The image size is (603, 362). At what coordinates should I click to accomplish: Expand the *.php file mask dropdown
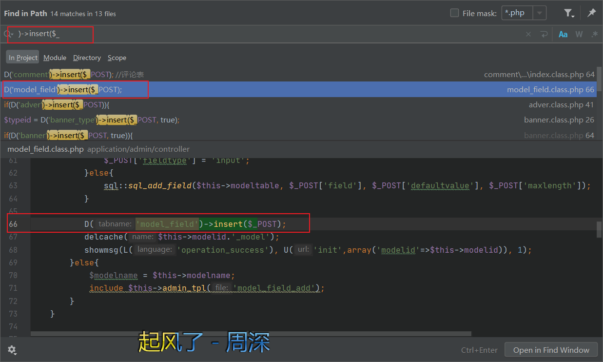[x=540, y=13]
